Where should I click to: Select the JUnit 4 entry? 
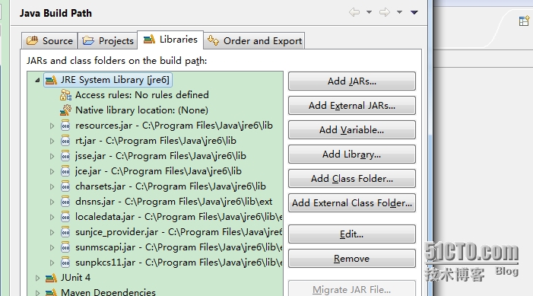pos(75,278)
